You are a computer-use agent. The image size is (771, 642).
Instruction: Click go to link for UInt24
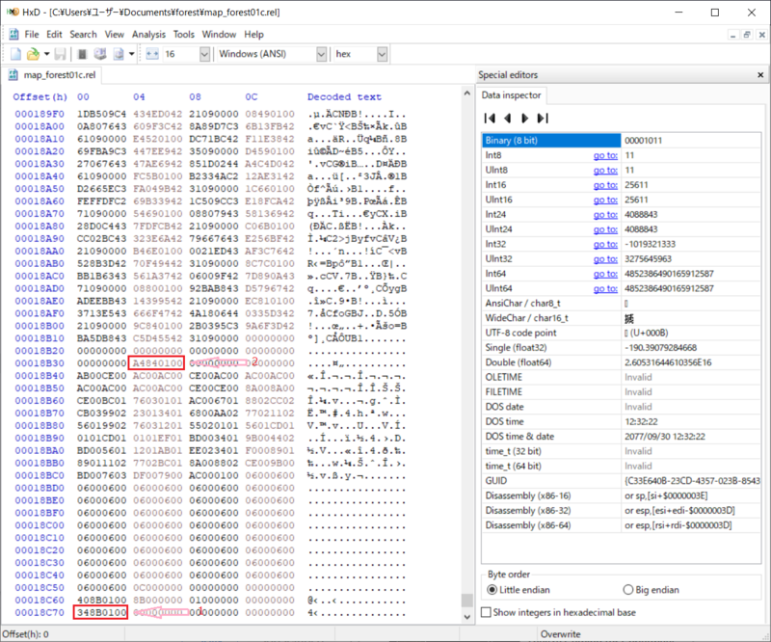(x=605, y=229)
